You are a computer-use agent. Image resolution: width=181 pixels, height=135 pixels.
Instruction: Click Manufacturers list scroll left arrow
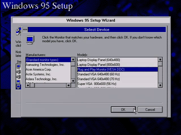pos(28,85)
